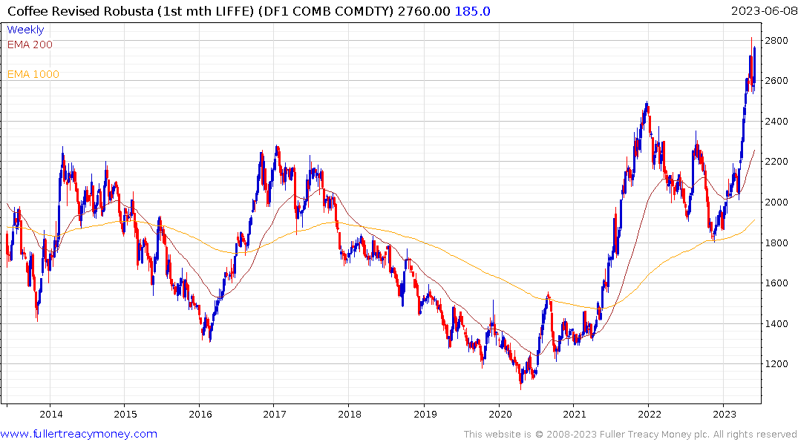Screen dimensions: 798x445
Task: Click the 2000 price axis label
Action: [x=777, y=202]
